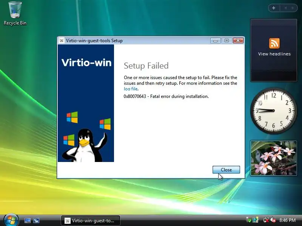Maximize the Virtio-win-guest-tools Setup window
The height and width of the screenshot is (226, 302).
(226, 41)
